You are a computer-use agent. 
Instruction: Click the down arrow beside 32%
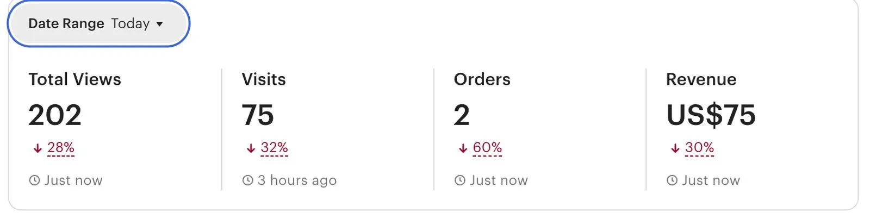[x=251, y=148]
